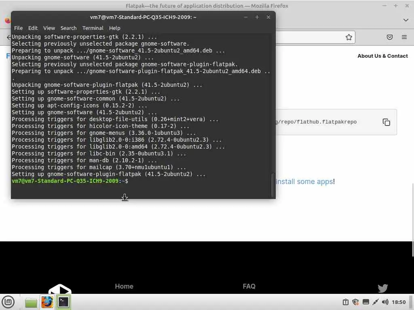Launch the file manager from taskbar

click(31, 302)
